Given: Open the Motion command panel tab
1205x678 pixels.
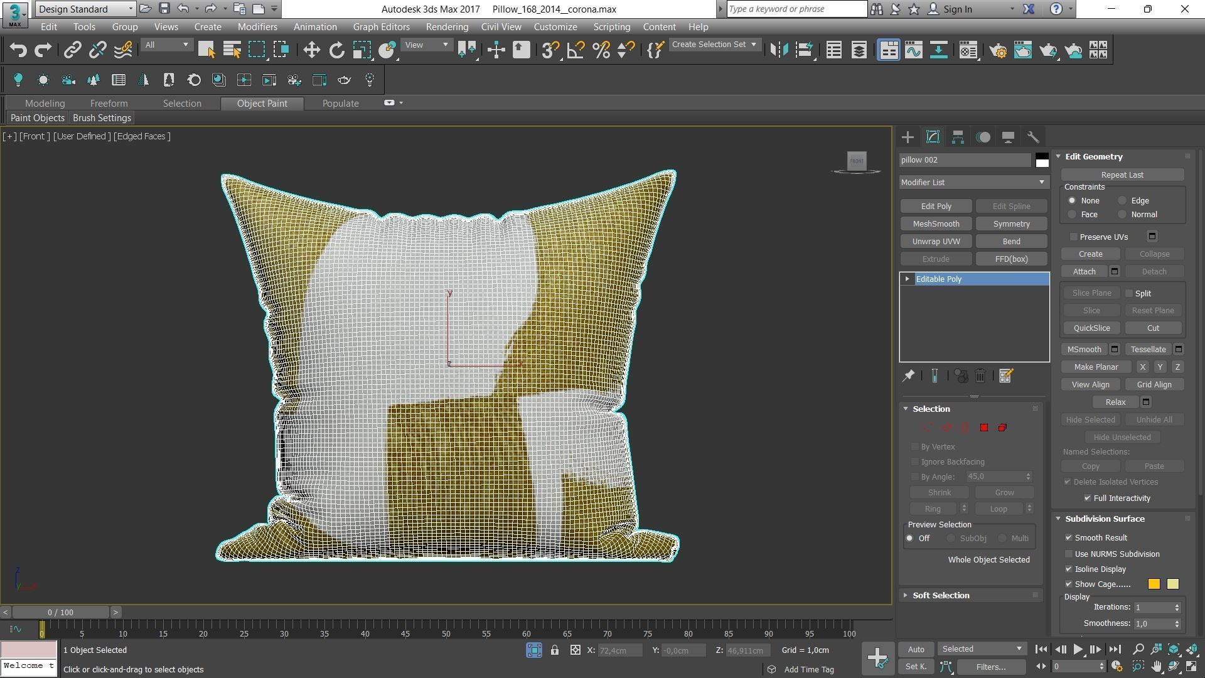Looking at the screenshot, I should pos(983,137).
